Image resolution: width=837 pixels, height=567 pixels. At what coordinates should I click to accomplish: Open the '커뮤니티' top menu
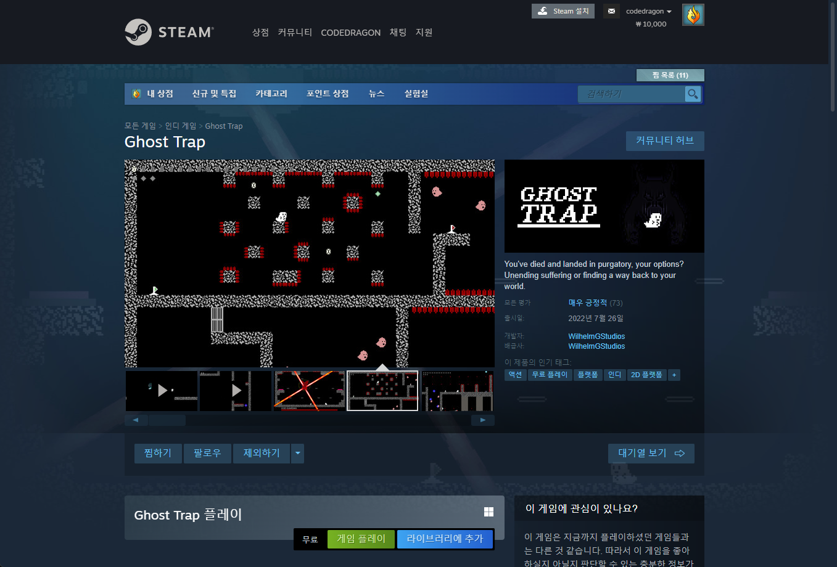tap(295, 32)
